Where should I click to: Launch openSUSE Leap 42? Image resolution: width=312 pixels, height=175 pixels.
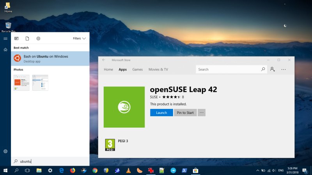coord(161,112)
